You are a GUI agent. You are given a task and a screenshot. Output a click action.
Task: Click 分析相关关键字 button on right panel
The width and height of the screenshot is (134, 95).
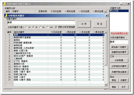point(119,66)
